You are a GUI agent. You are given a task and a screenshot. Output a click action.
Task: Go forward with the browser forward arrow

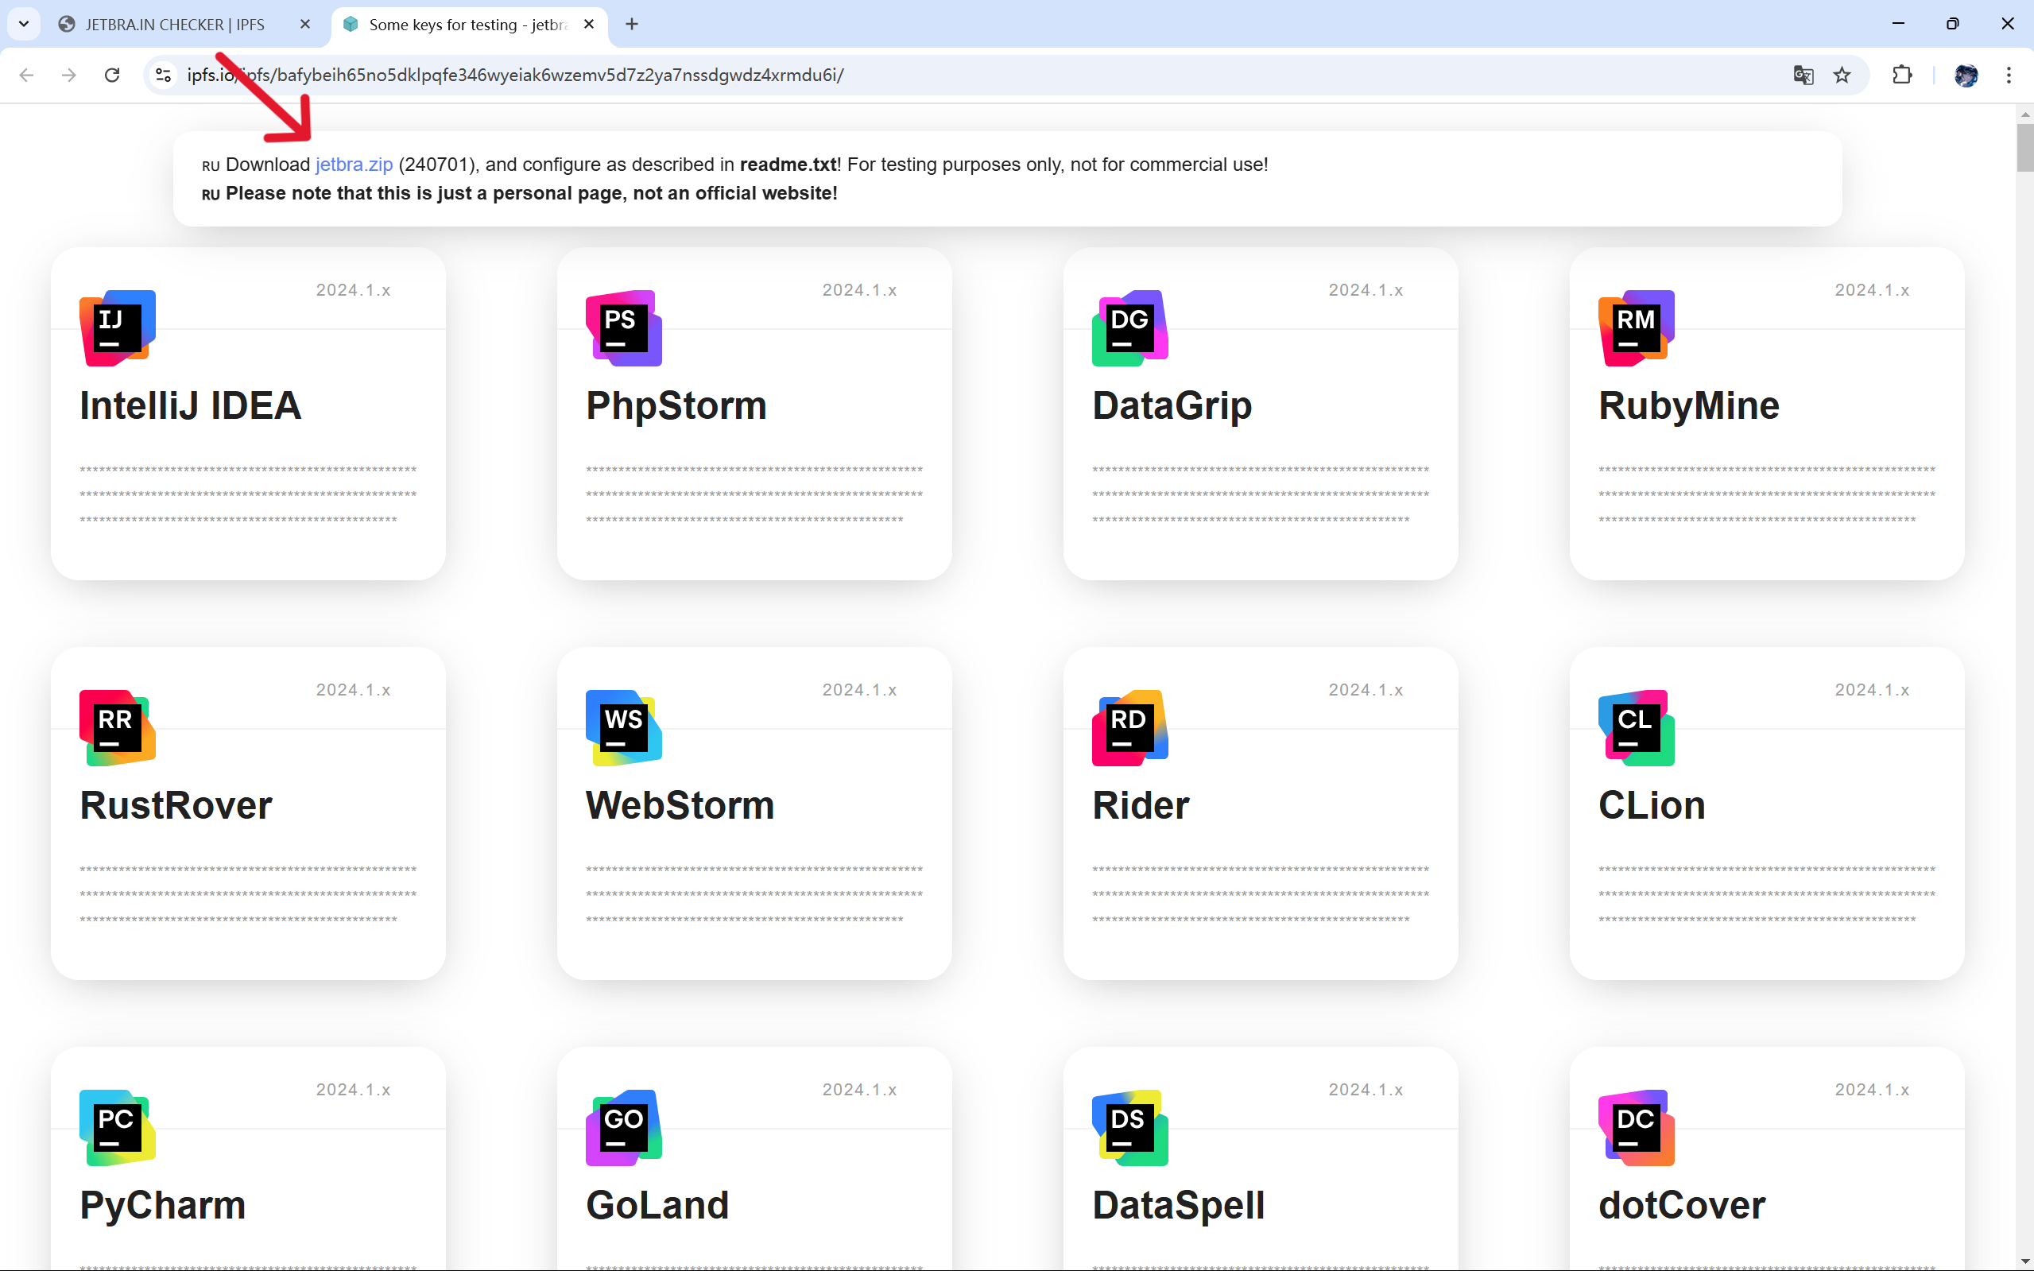coord(69,75)
